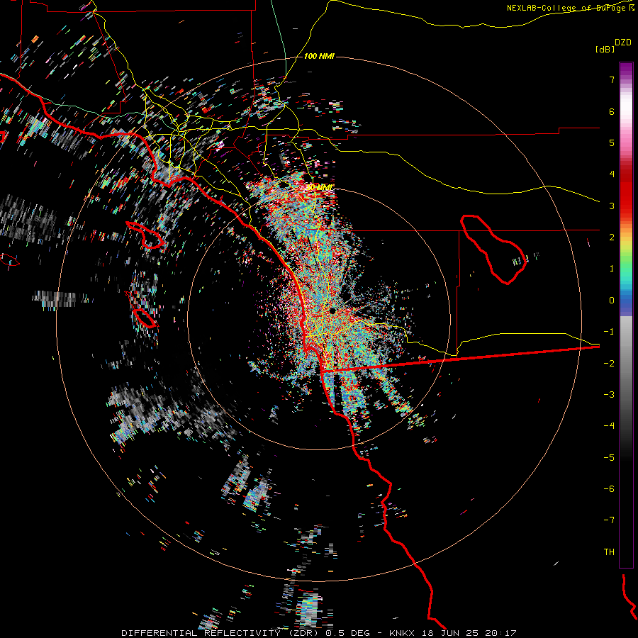Click the [dB] units label
This screenshot has width=638, height=638.
pos(605,49)
